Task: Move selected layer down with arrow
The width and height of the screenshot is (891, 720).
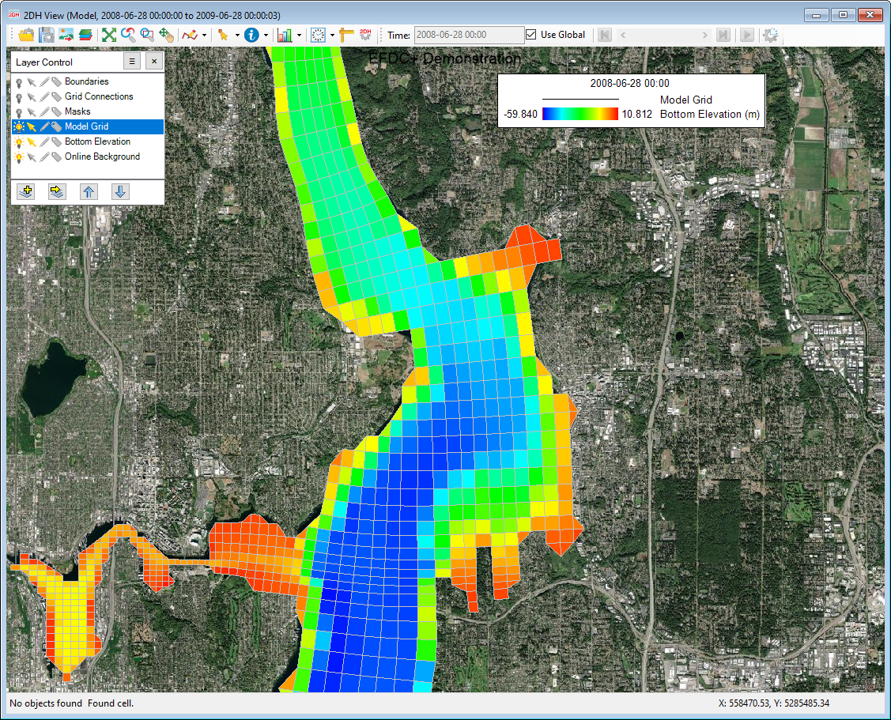Action: [x=119, y=191]
